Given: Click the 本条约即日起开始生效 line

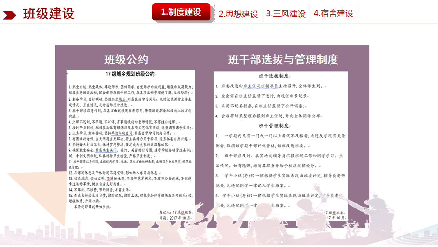Looking at the screenshot, I should coord(92,207).
